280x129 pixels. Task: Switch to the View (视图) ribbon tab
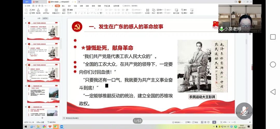tap(99, 6)
